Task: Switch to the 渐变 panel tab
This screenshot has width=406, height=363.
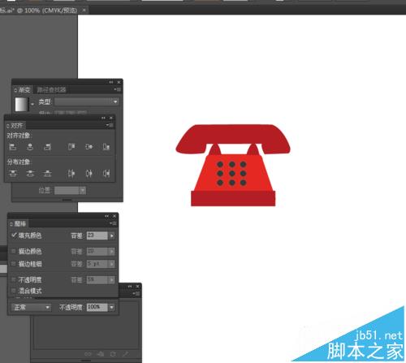Action: [x=23, y=89]
